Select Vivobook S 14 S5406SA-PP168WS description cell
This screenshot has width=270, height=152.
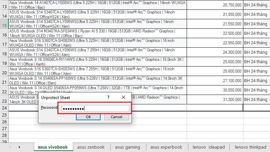coord(98,81)
